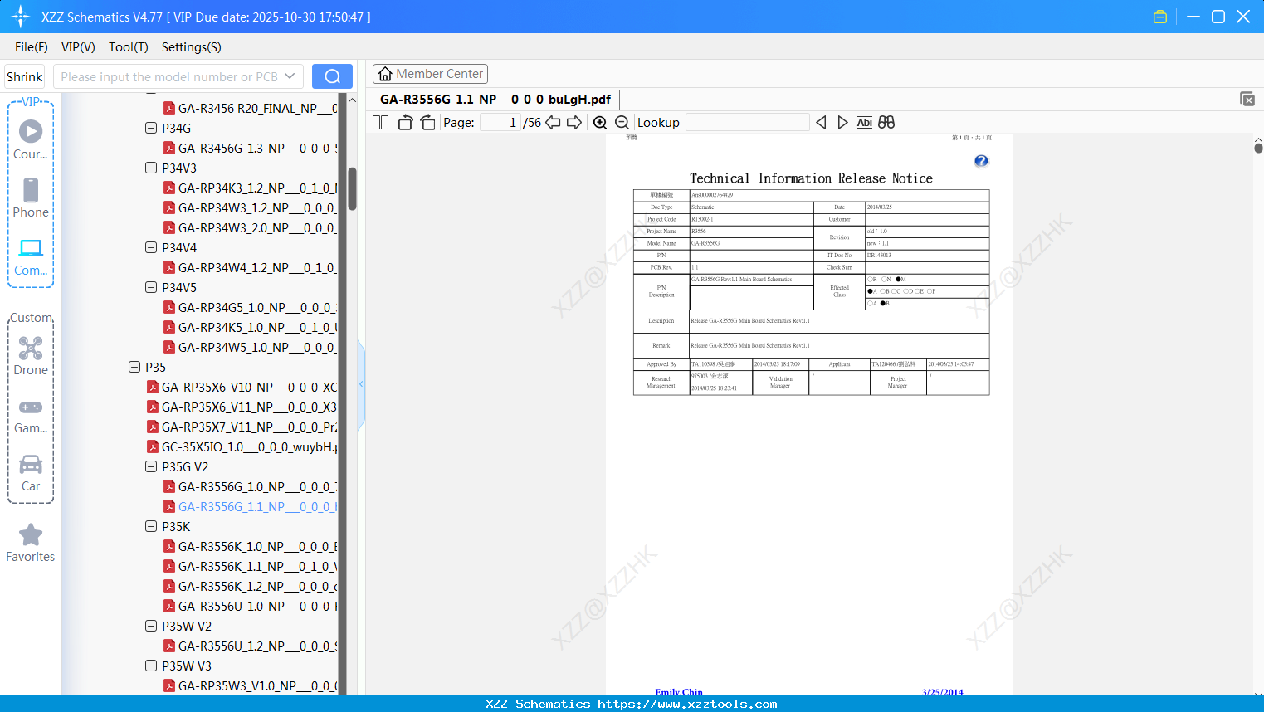Open the Tool(T) menu
This screenshot has height=712, width=1264.
pyautogui.click(x=129, y=47)
